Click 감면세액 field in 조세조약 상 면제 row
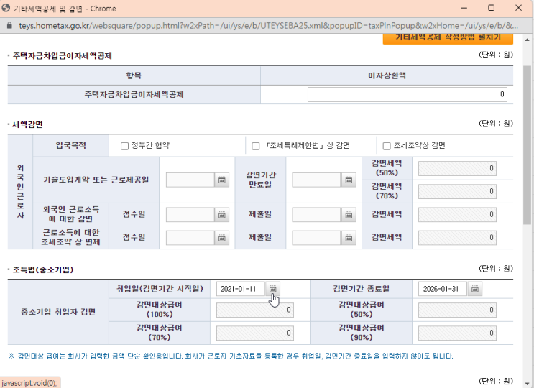The image size is (534, 388). tap(457, 238)
